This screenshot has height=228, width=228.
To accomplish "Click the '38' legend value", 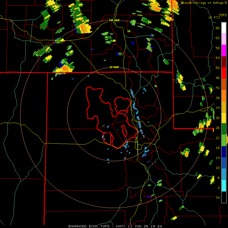I will [x=218, y=98].
